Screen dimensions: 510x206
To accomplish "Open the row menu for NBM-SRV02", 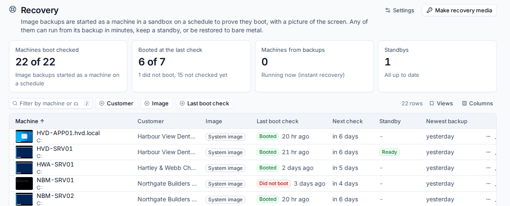I will point(488,199).
